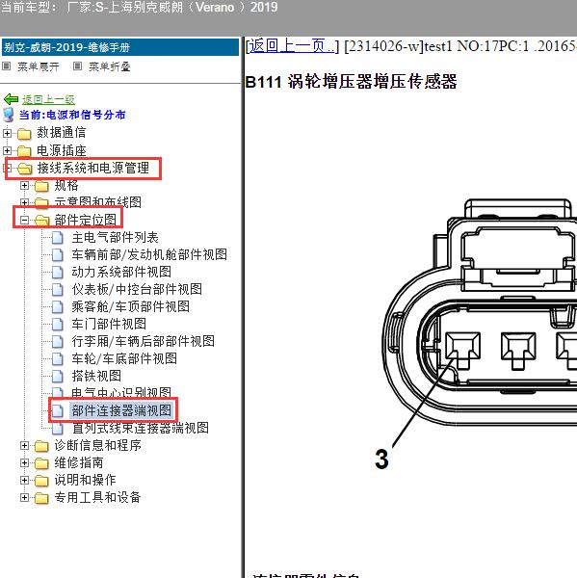Viewport: 577px width, 578px height.
Task: Click 当前:电源和信号分布 label
Action: (72, 115)
